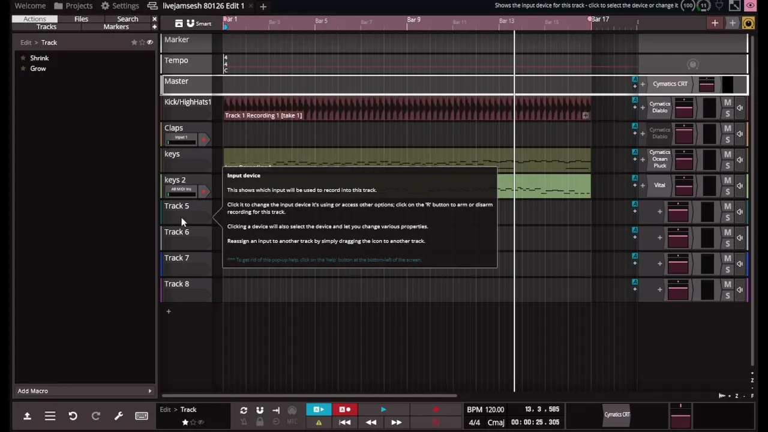
Task: Show filled-star favorites in Actions panel header
Action: coord(134,43)
